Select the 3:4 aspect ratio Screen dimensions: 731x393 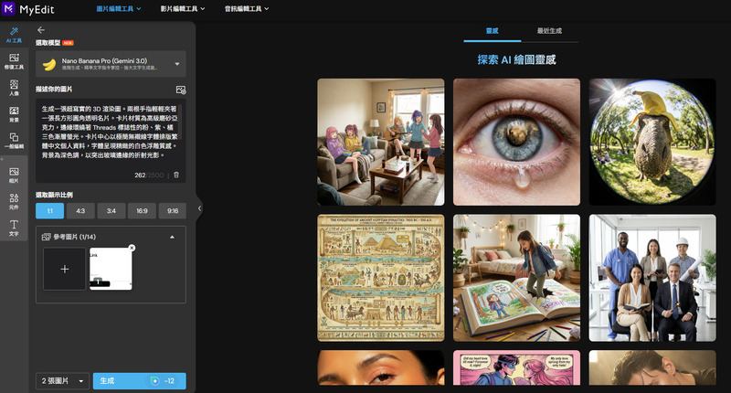[x=111, y=211]
